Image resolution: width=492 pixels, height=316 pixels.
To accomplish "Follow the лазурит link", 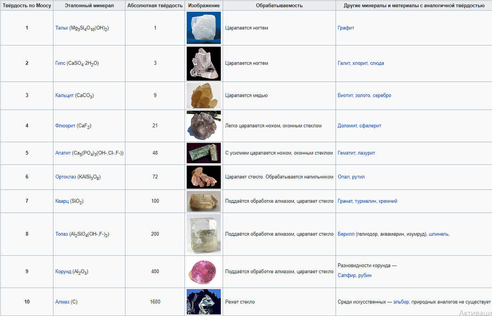I will coord(366,153).
